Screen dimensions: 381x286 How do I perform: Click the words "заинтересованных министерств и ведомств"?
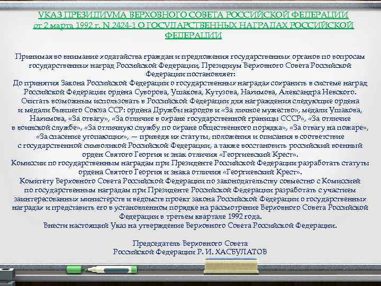click(89, 199)
